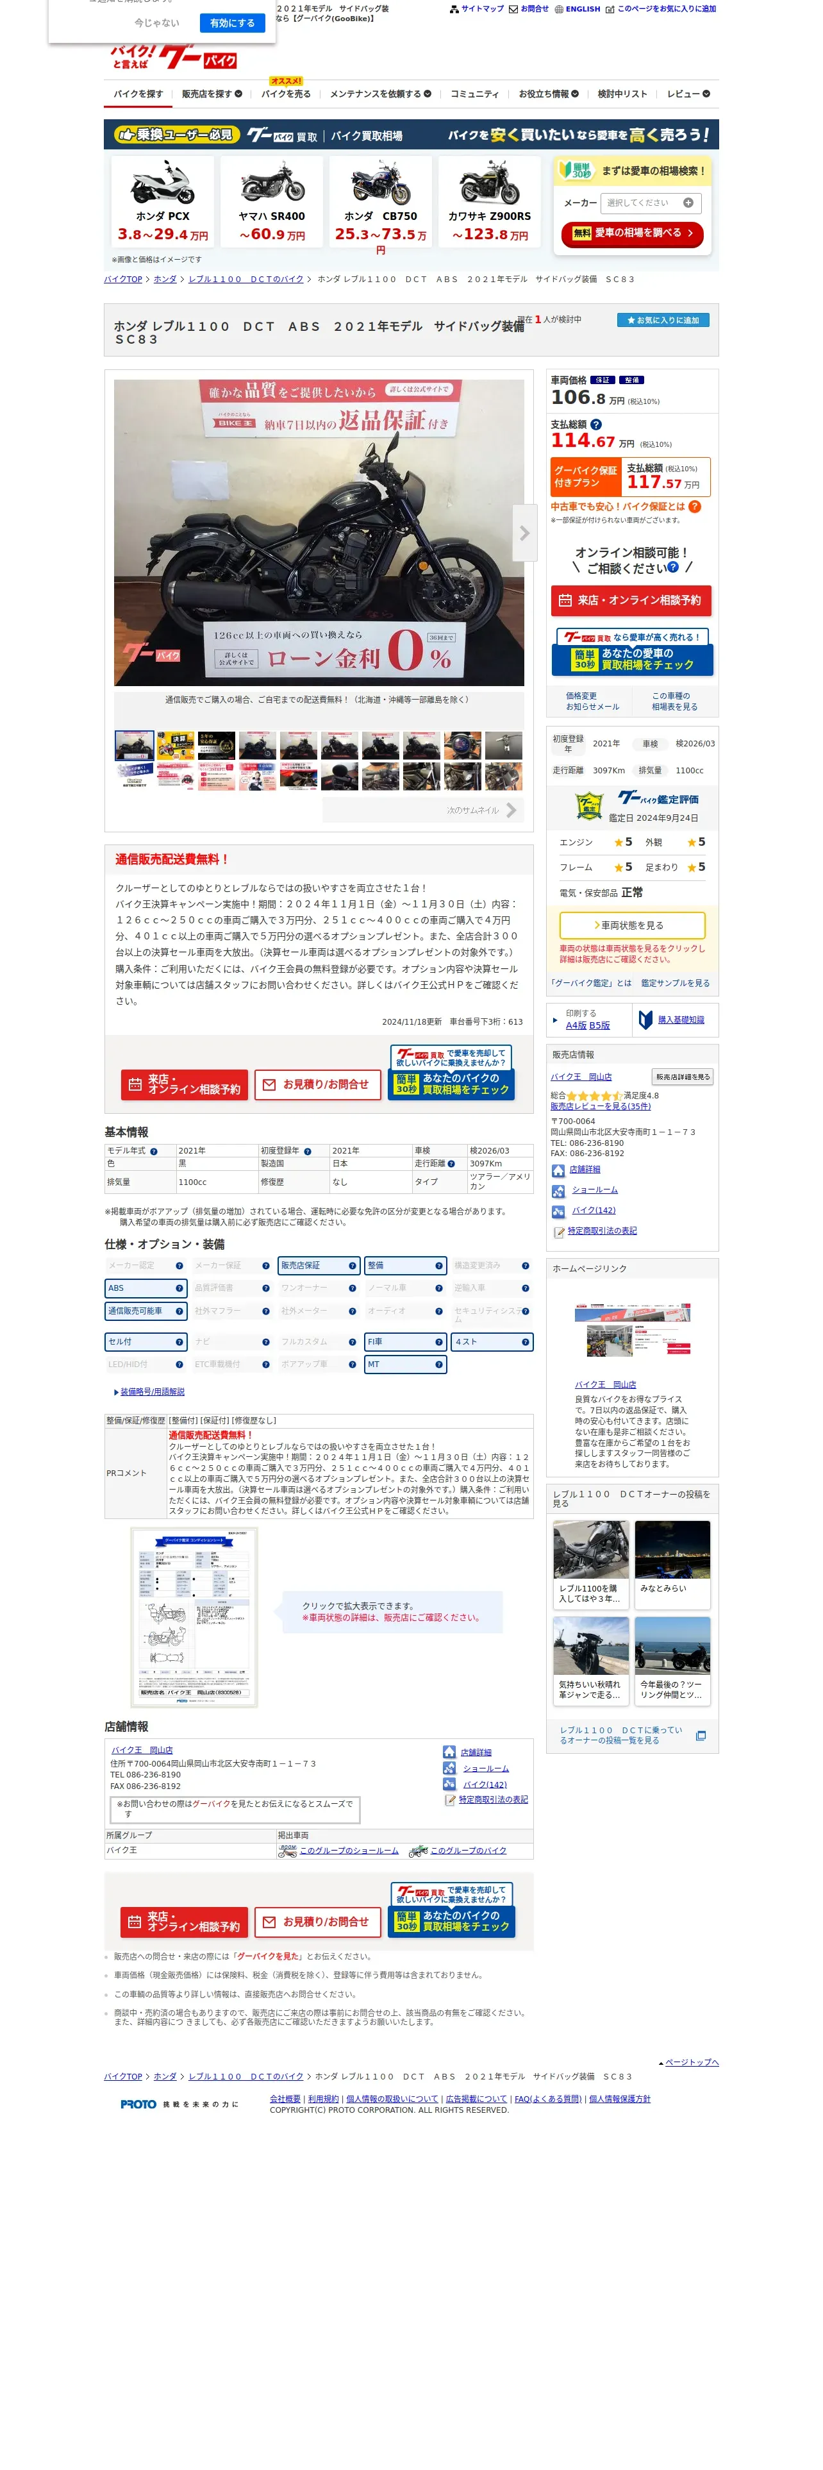This screenshot has width=823, height=2470.
Task: Click このグループのショールーム room icon
Action: [x=287, y=1851]
